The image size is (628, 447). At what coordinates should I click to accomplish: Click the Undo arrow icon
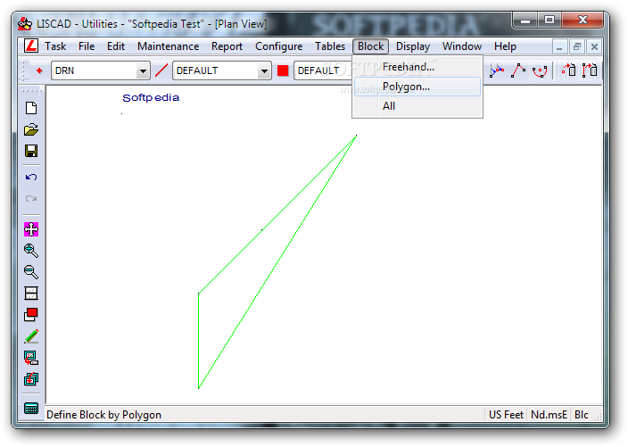pyautogui.click(x=31, y=177)
